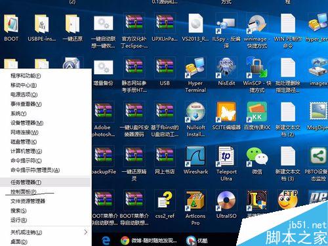Select the 一键还原 folder icon

point(72,24)
